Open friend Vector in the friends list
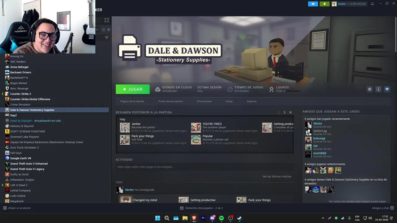 point(318,124)
